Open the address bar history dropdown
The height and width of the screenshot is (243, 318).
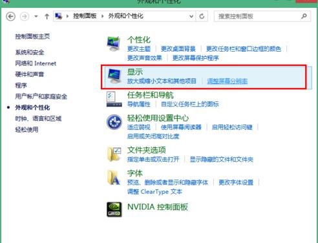point(191,16)
